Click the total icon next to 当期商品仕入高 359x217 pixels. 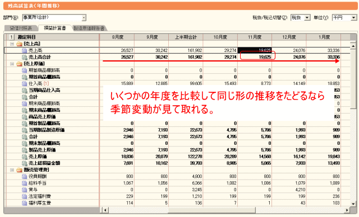point(25,90)
